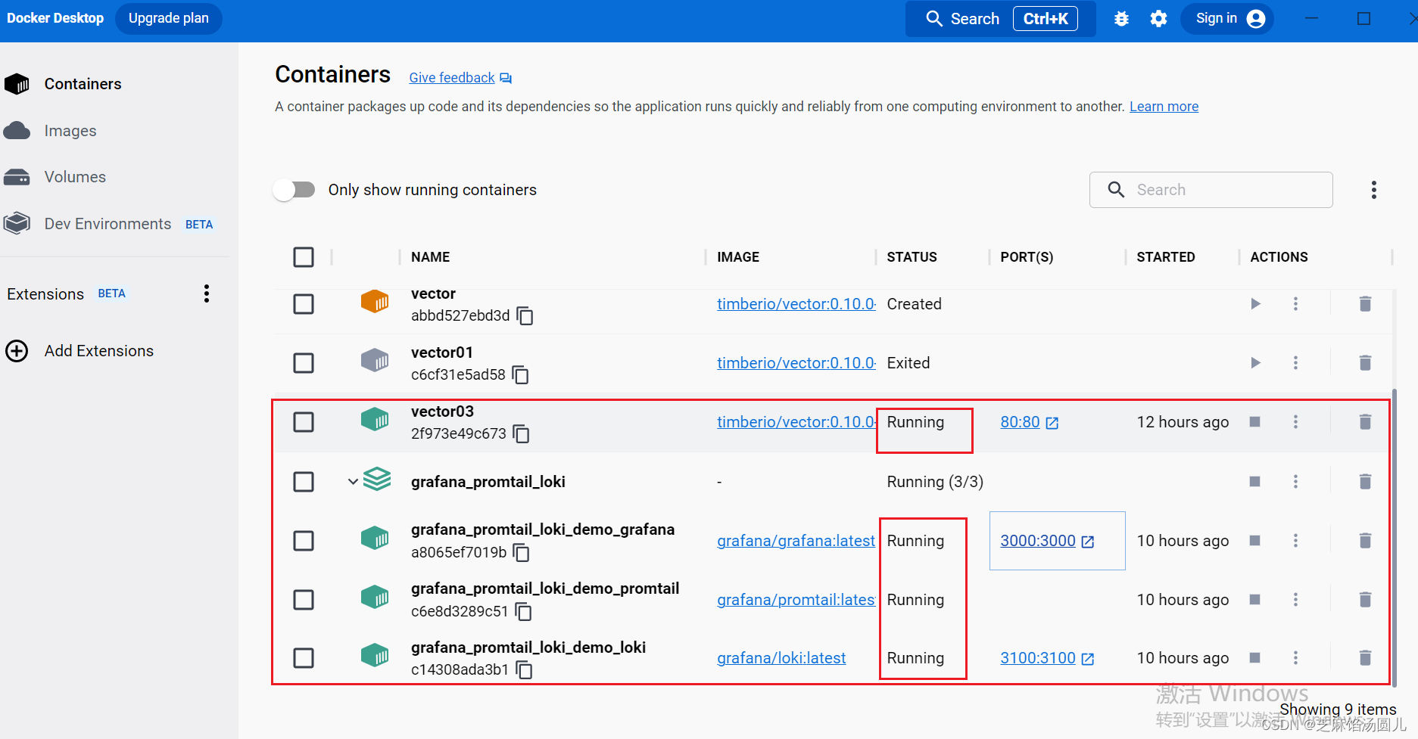The image size is (1418, 739).
Task: Open the Learn more link
Action: [x=1164, y=107]
